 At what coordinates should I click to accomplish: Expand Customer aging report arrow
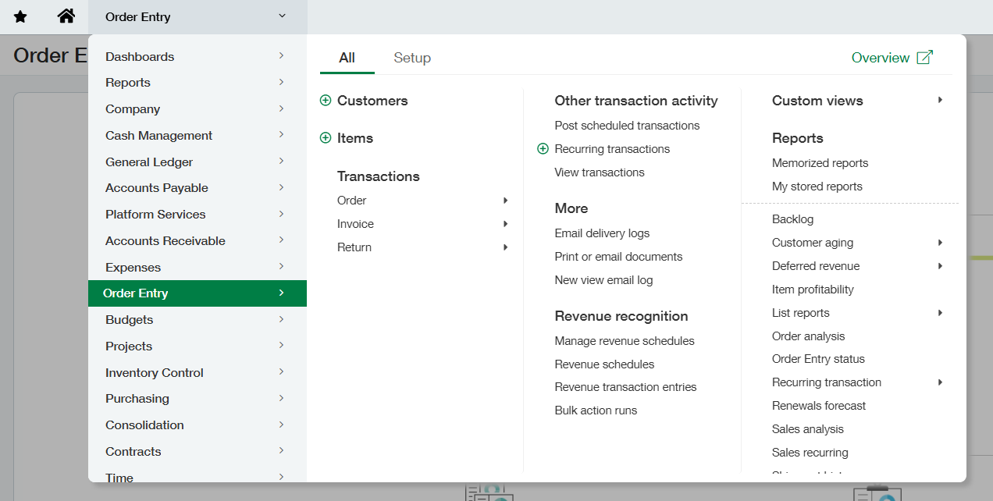940,243
